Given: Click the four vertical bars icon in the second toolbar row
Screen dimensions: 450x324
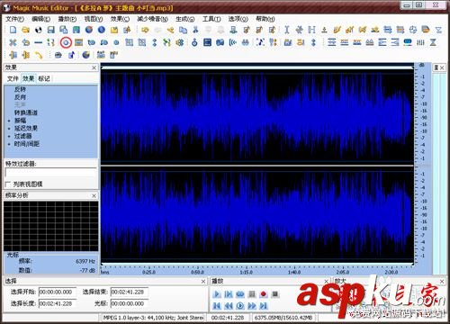Looking at the screenshot, I should coord(420,42).
